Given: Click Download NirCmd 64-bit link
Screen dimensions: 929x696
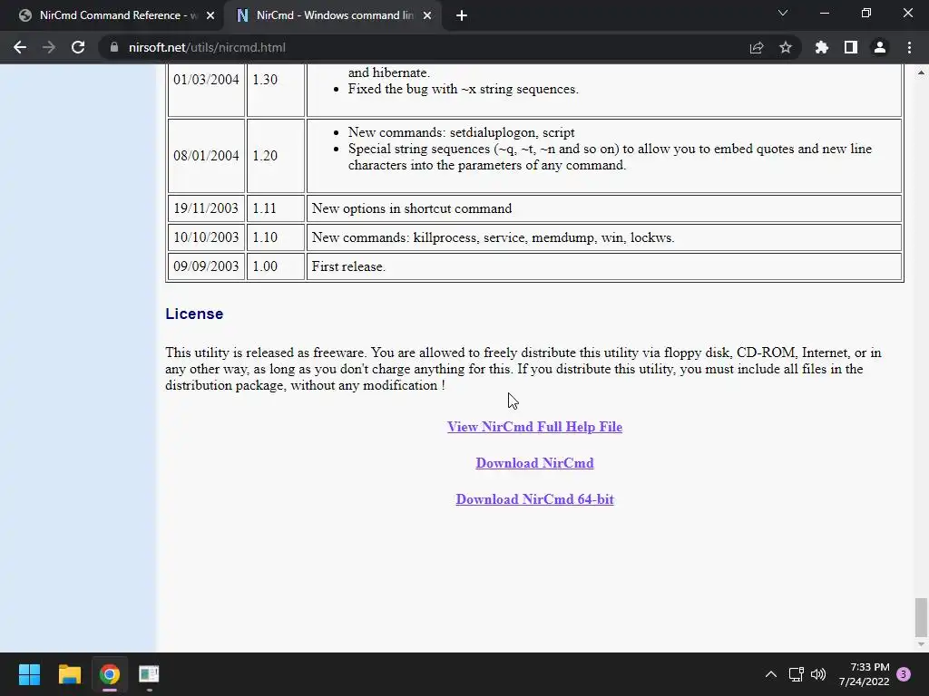Looking at the screenshot, I should tap(534, 499).
